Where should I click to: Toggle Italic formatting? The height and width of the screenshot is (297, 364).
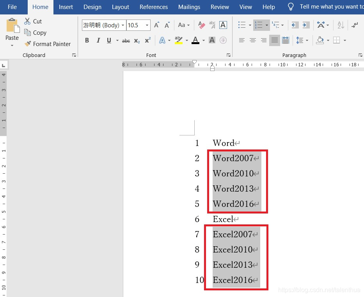click(x=98, y=41)
